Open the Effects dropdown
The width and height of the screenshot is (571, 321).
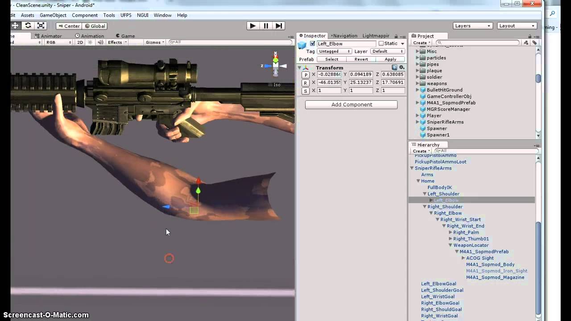[117, 42]
